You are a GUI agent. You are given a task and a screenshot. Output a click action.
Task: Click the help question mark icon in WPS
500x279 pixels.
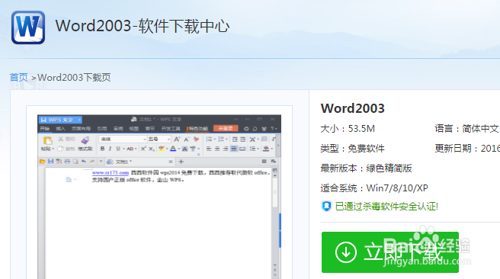pyautogui.click(x=272, y=129)
